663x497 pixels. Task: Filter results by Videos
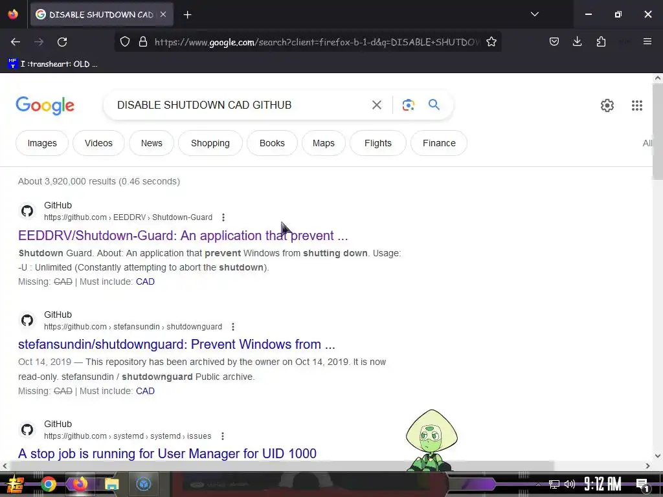tap(98, 143)
